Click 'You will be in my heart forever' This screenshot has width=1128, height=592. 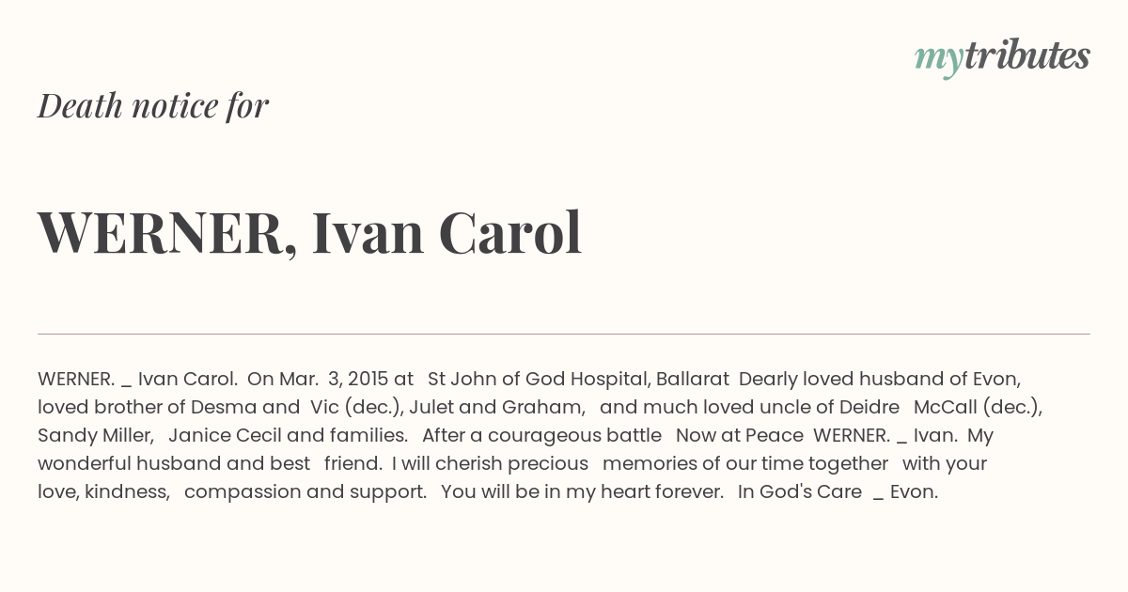click(x=581, y=491)
